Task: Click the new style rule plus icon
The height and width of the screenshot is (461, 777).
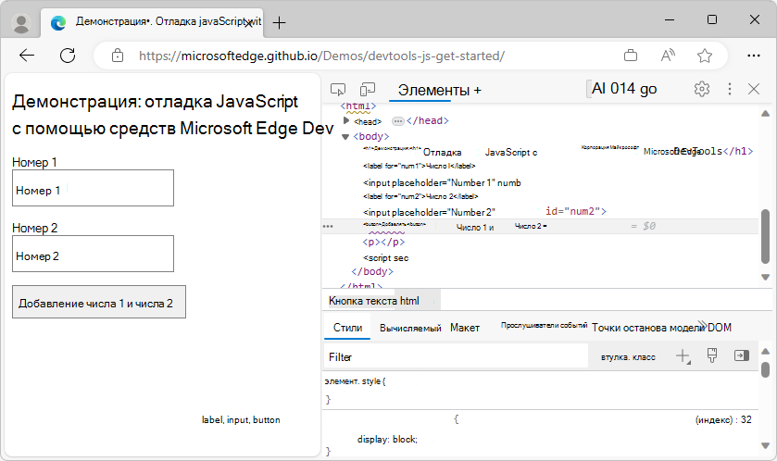Action: [683, 355]
